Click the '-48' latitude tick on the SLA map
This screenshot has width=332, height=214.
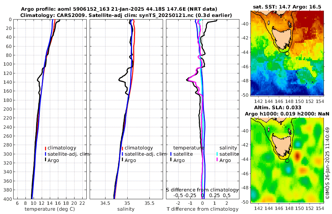245,188
